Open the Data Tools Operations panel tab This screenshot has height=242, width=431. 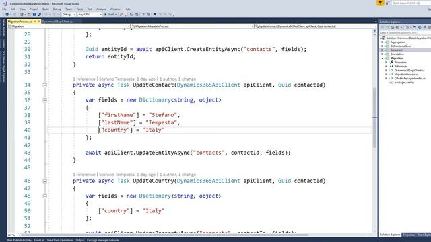tap(60, 240)
